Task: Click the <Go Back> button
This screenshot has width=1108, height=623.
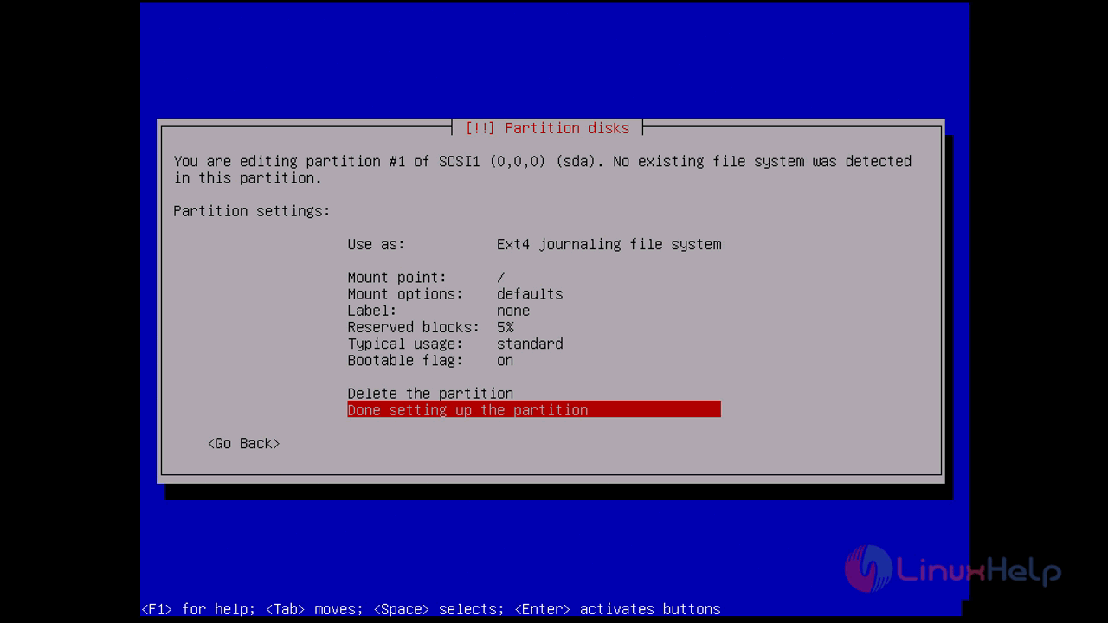Action: (244, 443)
